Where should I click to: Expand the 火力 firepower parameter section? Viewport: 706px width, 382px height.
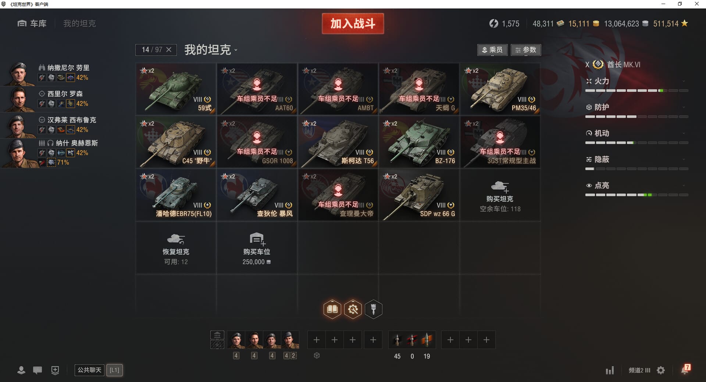(637, 81)
